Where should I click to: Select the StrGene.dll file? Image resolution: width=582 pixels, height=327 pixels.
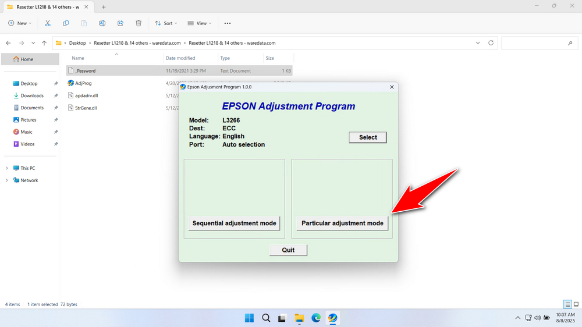coord(86,108)
